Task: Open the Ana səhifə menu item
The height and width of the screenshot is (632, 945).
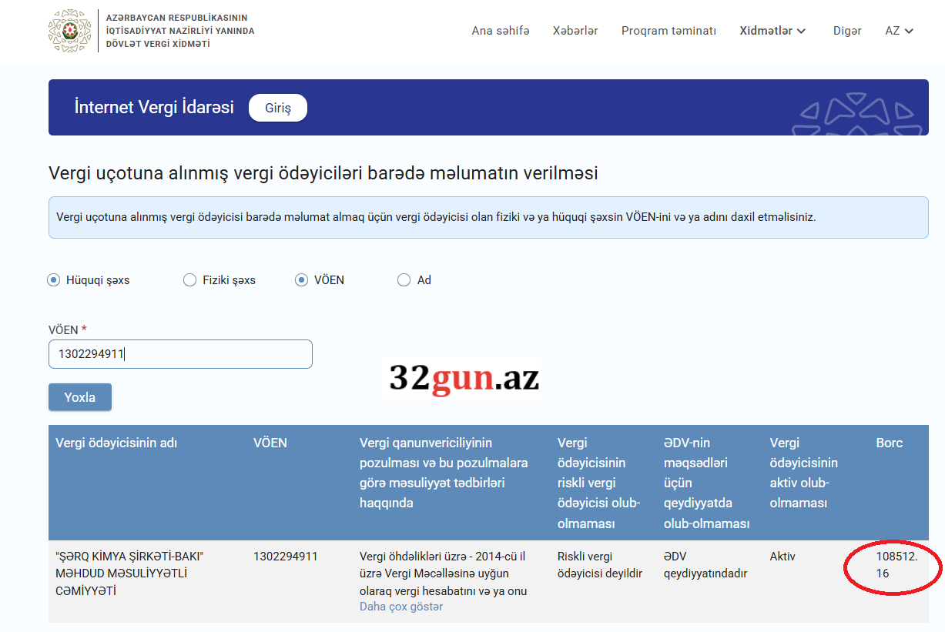Action: (x=501, y=31)
